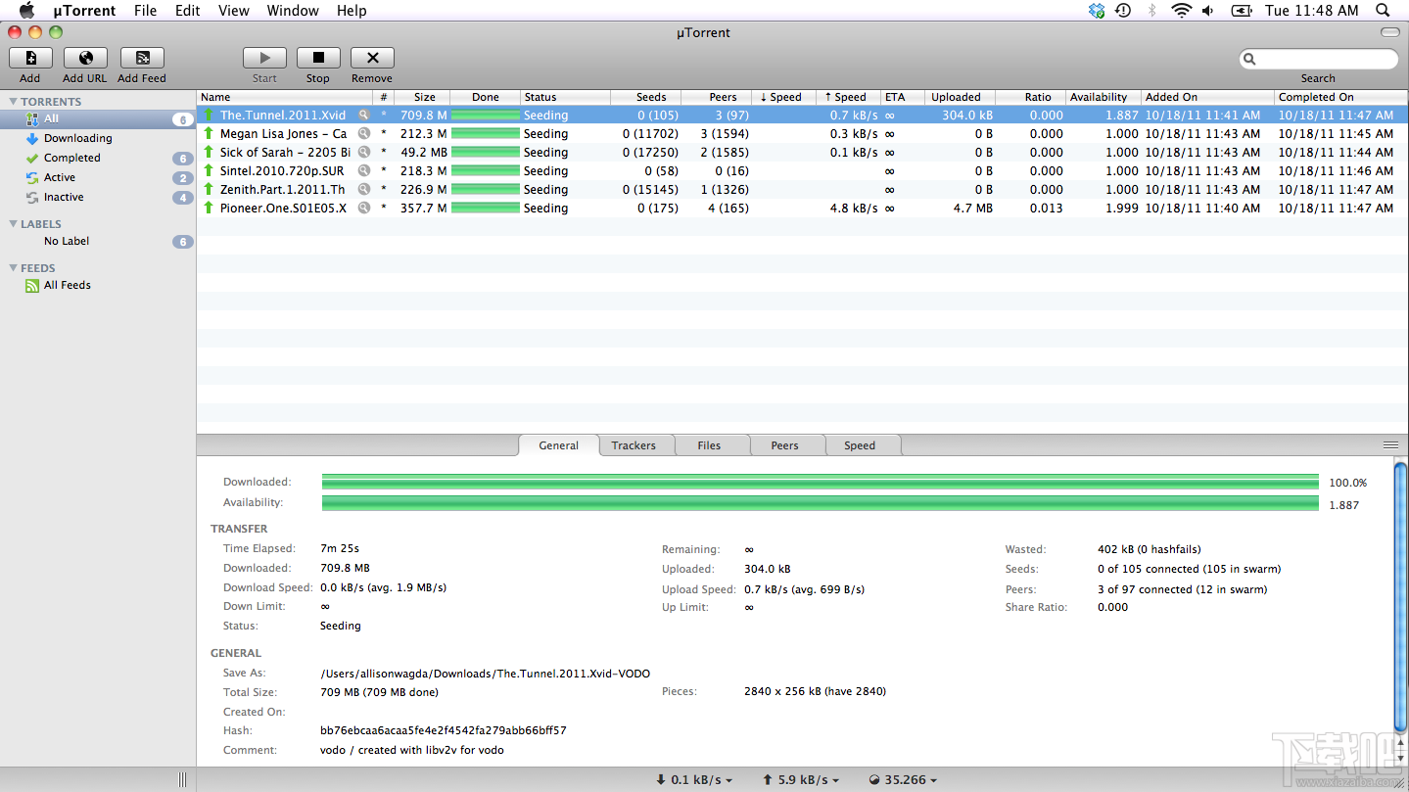Select the Downloading filter icon in sidebar
Image resolution: width=1409 pixels, height=792 pixels.
(31, 138)
